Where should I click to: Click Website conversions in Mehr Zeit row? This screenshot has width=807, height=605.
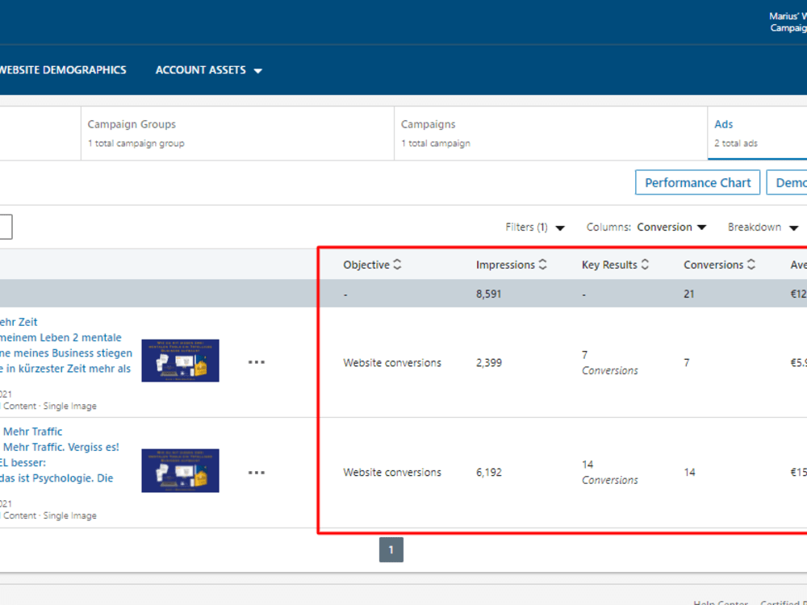pyautogui.click(x=392, y=363)
